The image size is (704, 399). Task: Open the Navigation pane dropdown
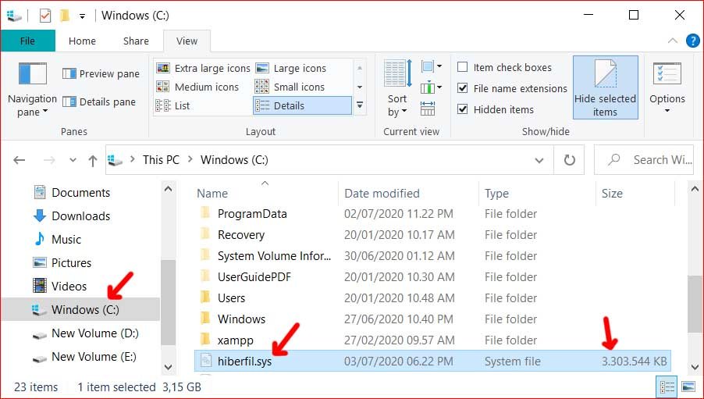coord(32,90)
